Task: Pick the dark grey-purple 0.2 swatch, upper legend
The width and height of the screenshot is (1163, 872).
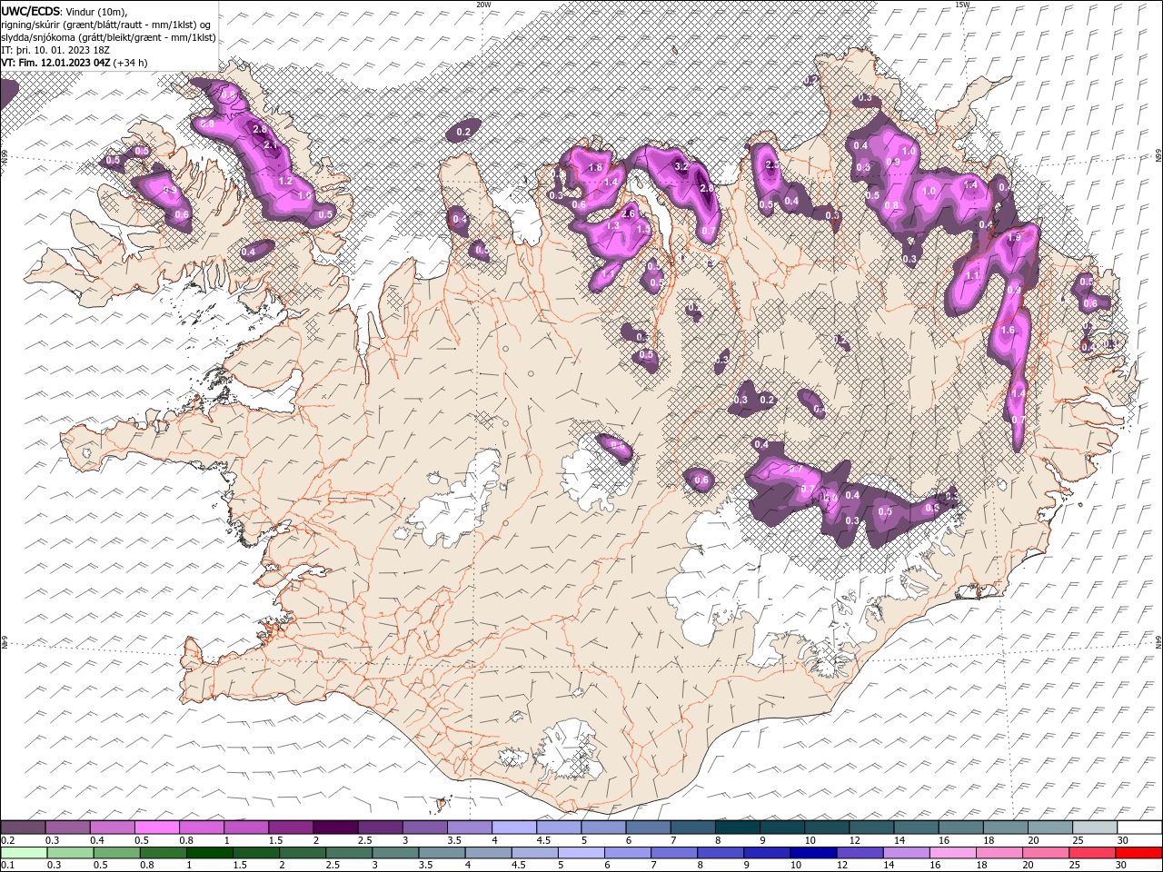Action: coord(23,827)
